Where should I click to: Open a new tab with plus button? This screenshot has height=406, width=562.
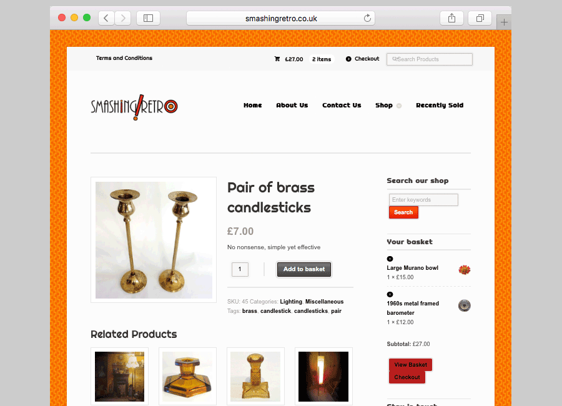[x=504, y=22]
